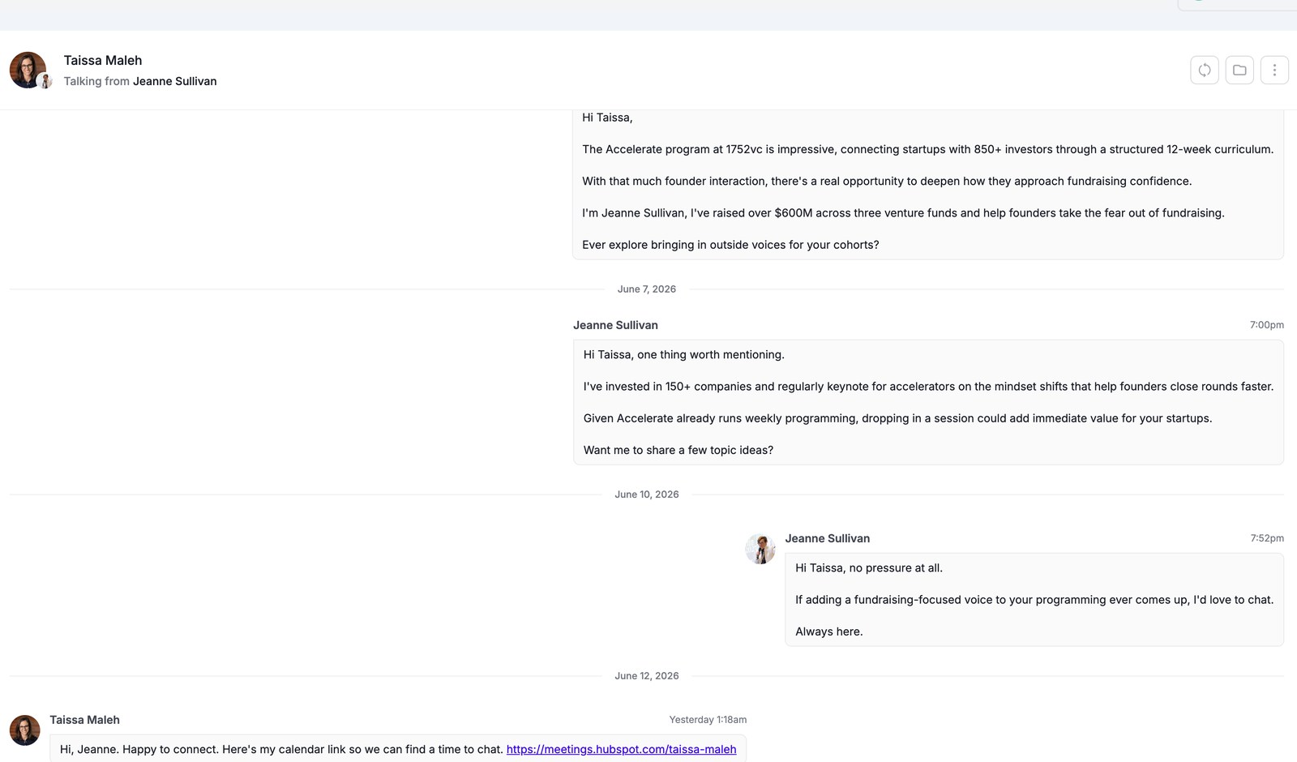Click the 7:52pm message timestamp
Viewport: 1297px width, 762px height.
click(x=1266, y=537)
